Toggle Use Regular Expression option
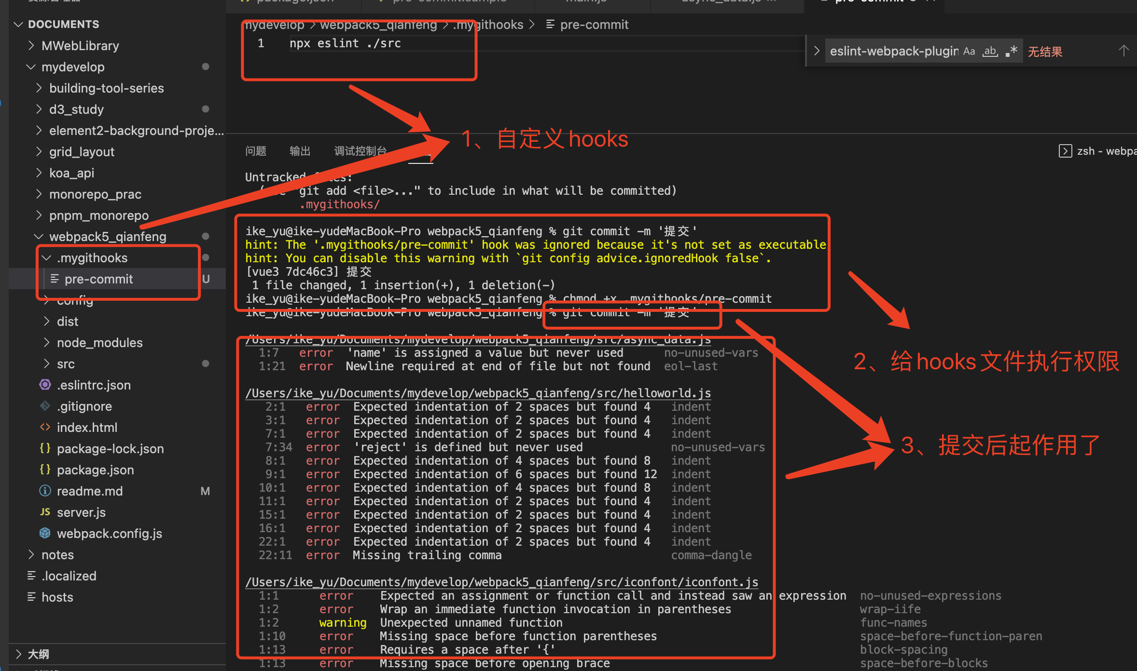 [x=1012, y=51]
